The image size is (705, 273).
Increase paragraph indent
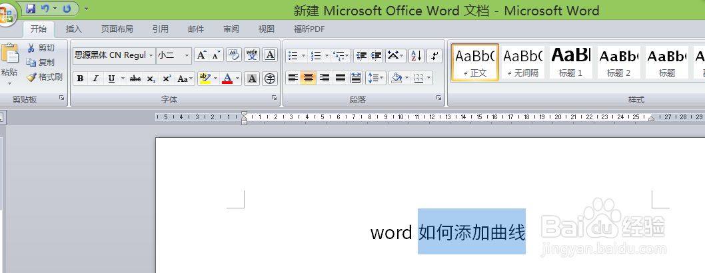376,56
